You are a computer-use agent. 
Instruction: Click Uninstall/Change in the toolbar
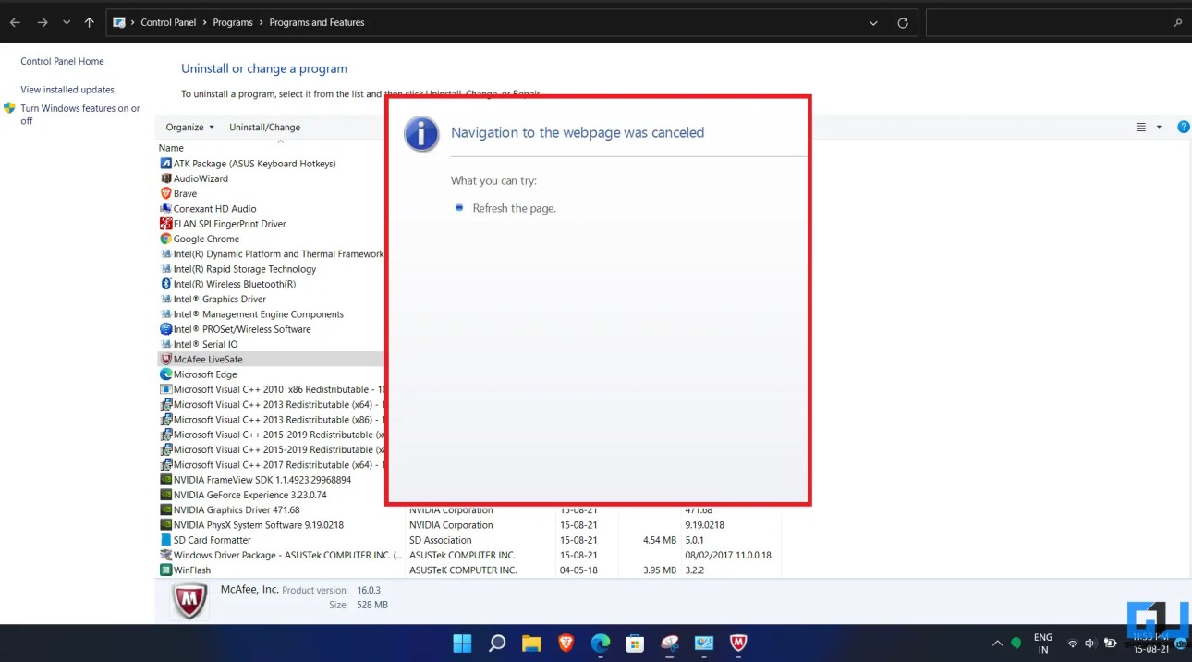click(x=264, y=128)
